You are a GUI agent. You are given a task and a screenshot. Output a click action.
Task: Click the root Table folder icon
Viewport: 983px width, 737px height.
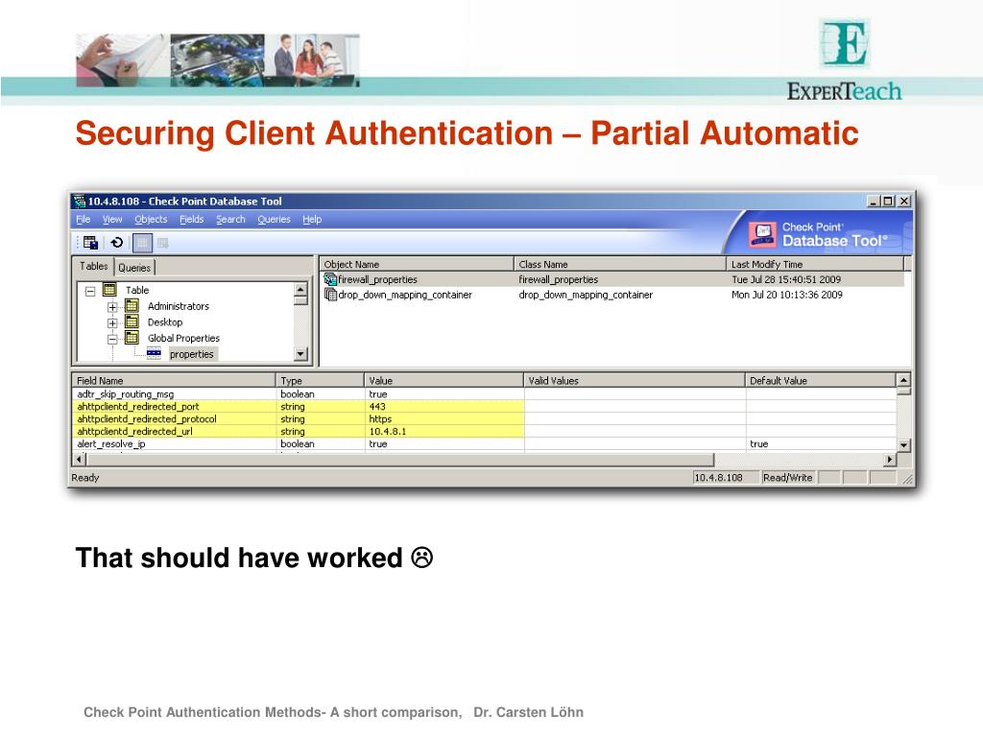[x=109, y=290]
